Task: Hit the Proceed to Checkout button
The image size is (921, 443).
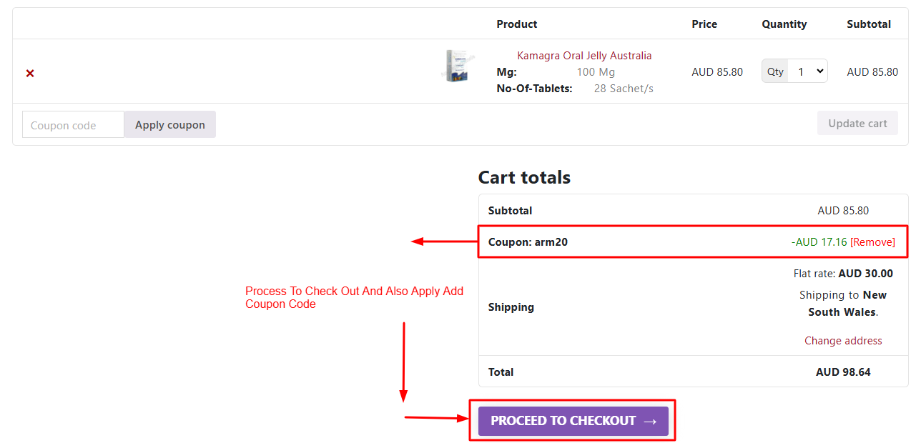Action: (573, 421)
